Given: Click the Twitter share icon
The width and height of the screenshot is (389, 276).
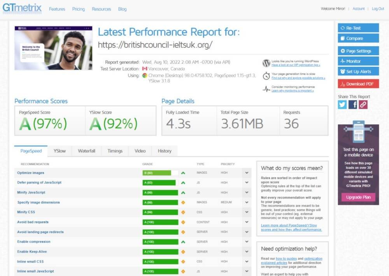Looking at the screenshot, I should [342, 105].
